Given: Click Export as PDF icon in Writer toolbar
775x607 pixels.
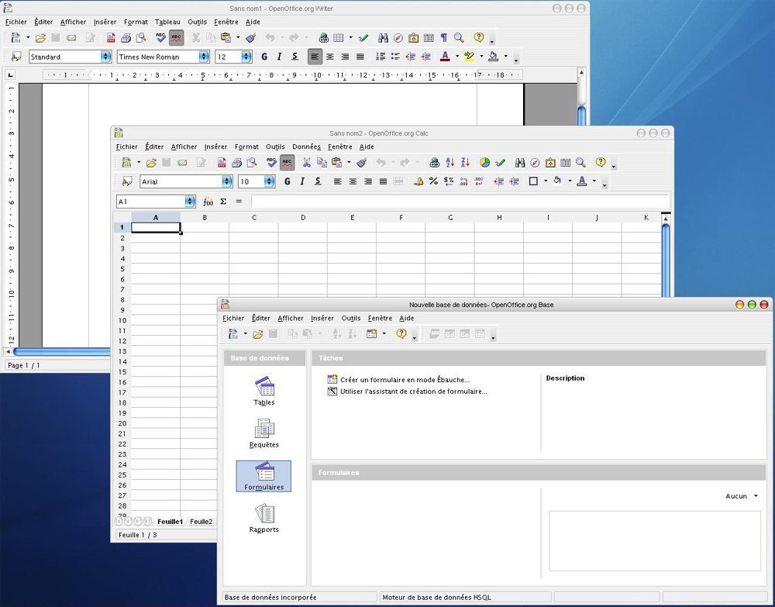Looking at the screenshot, I should point(111,37).
